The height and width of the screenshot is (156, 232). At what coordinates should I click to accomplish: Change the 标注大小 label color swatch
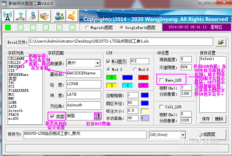tap(145, 111)
